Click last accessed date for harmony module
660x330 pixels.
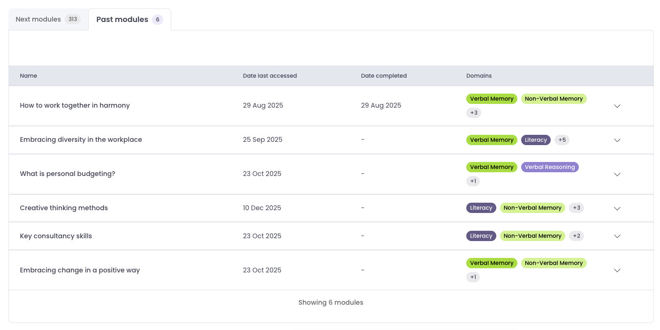pyautogui.click(x=263, y=105)
